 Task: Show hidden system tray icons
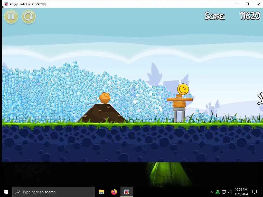211,192
